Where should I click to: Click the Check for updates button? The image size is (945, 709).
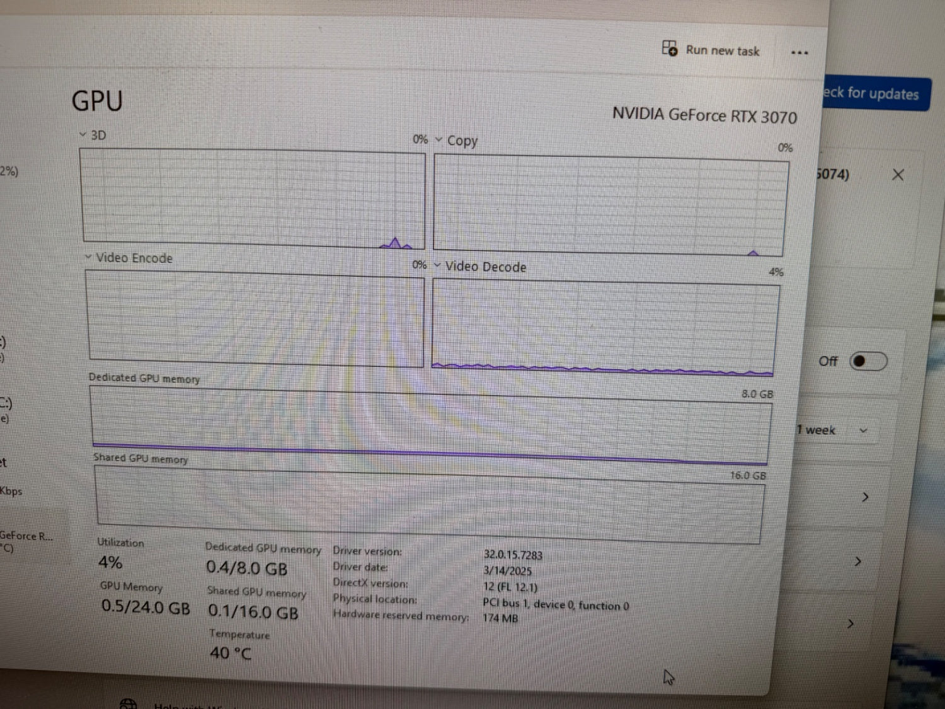(876, 94)
